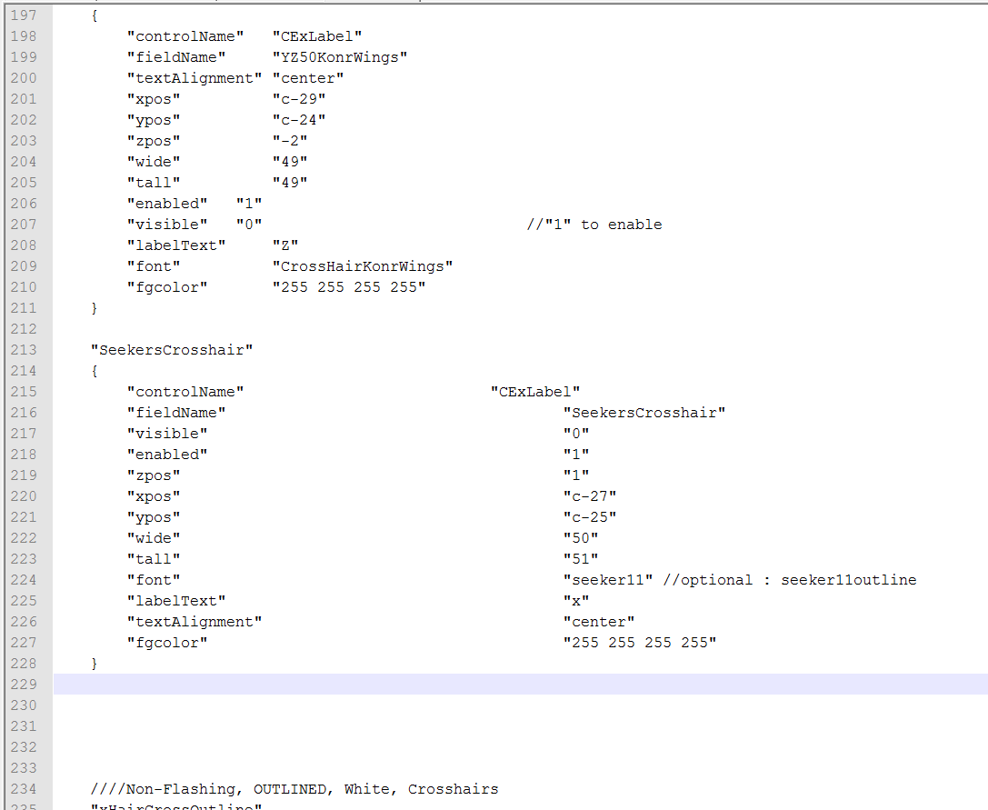Click "textAlignment" key on line 200
The height and width of the screenshot is (810, 988).
click(x=195, y=78)
